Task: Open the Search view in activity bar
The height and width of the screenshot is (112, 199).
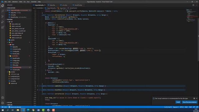Action: point(2,11)
